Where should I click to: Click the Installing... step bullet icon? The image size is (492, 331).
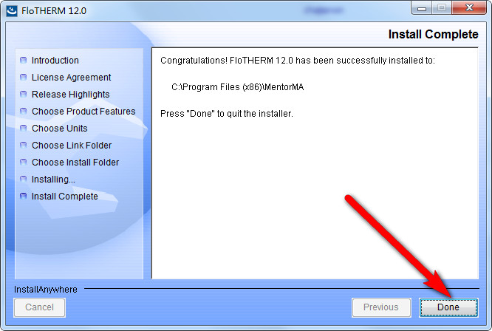[x=23, y=179]
